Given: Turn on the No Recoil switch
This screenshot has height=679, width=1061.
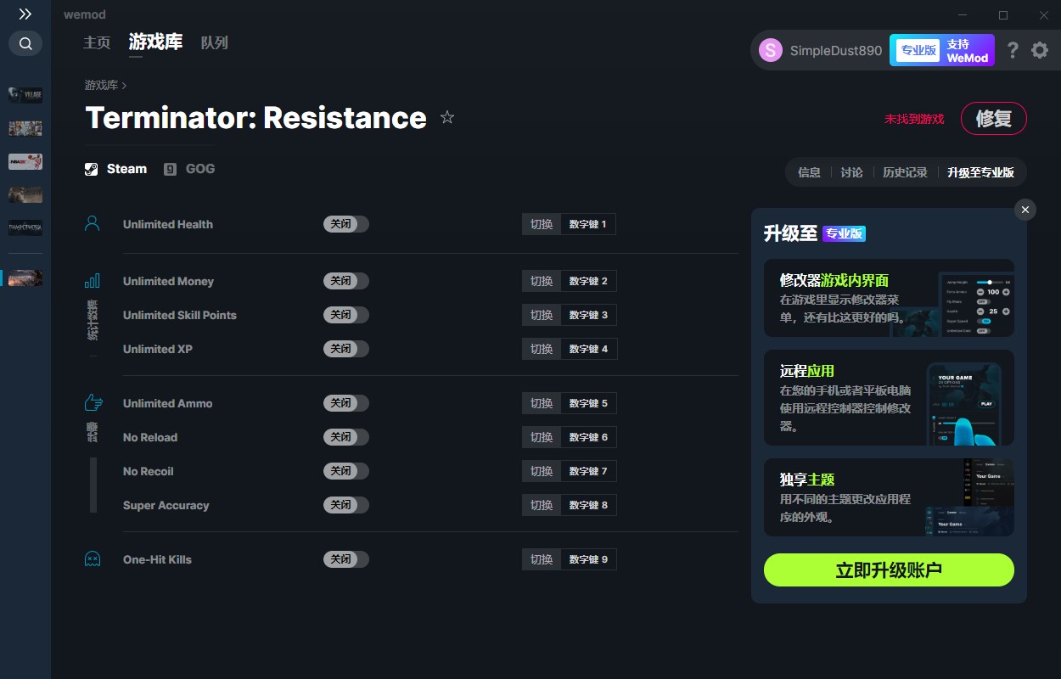Looking at the screenshot, I should click(x=346, y=471).
